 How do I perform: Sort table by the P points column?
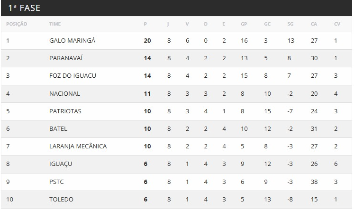(145, 24)
